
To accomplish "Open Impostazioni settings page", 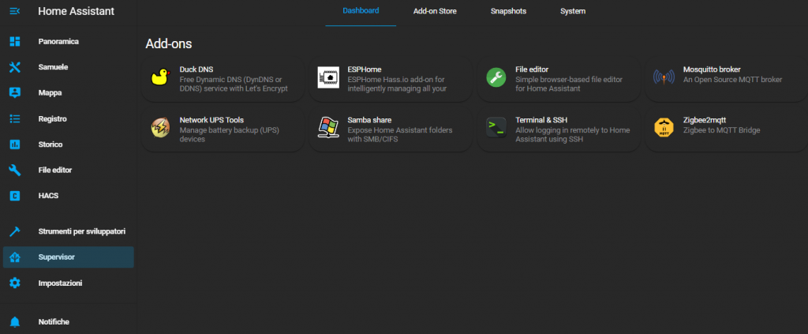I will [60, 283].
